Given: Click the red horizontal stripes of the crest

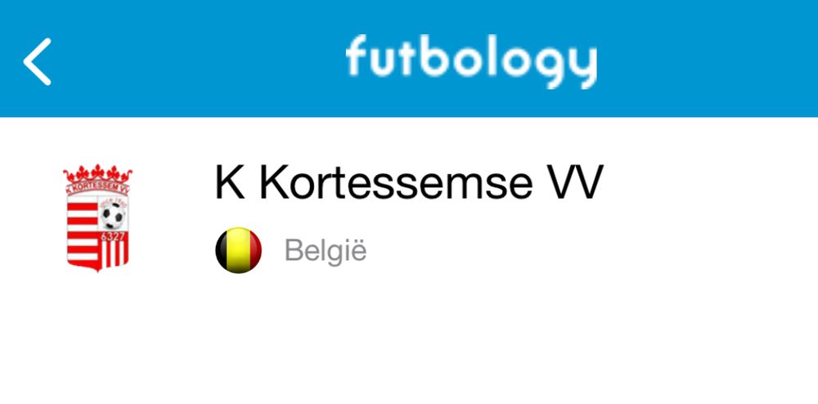Looking at the screenshot, I should coord(83,232).
